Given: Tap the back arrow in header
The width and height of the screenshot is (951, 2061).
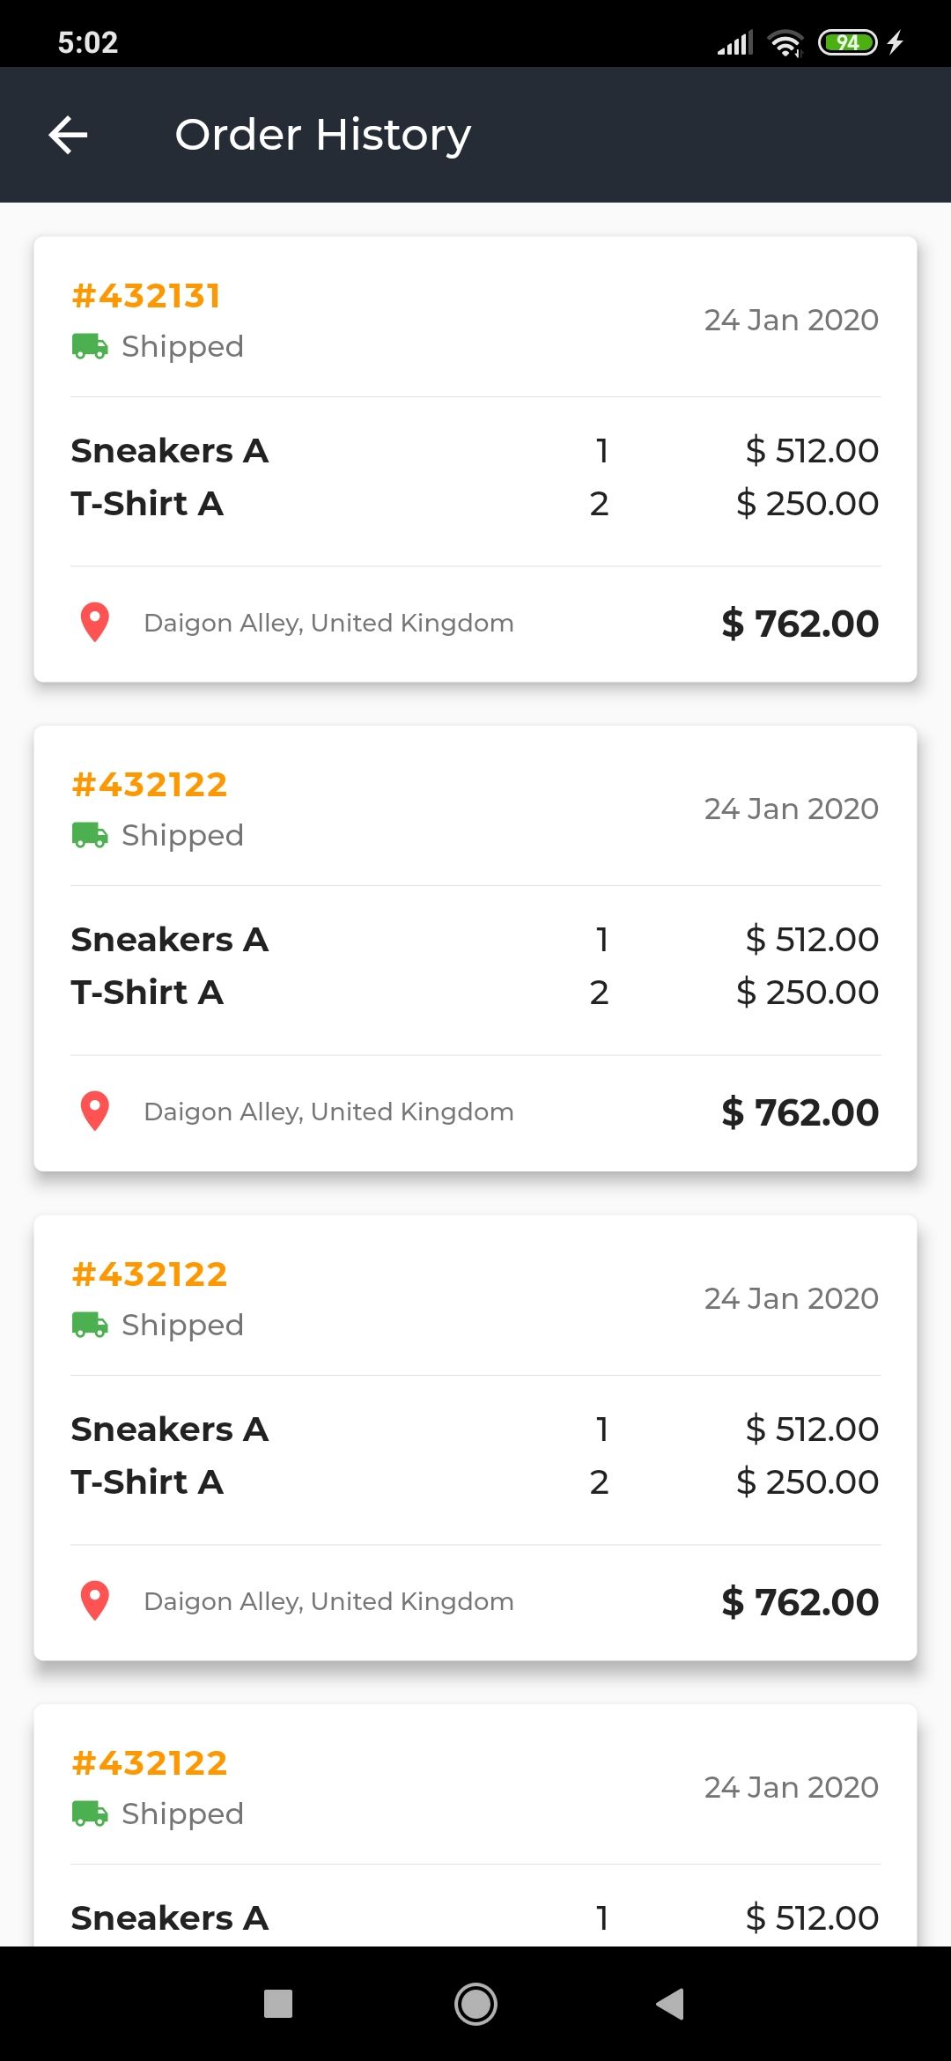Looking at the screenshot, I should click(69, 136).
